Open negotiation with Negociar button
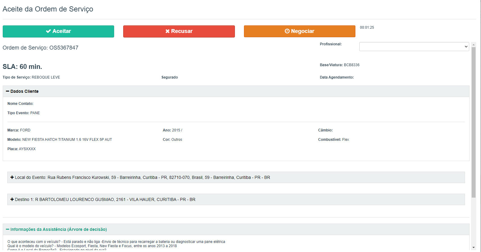481x252 pixels. (300, 31)
